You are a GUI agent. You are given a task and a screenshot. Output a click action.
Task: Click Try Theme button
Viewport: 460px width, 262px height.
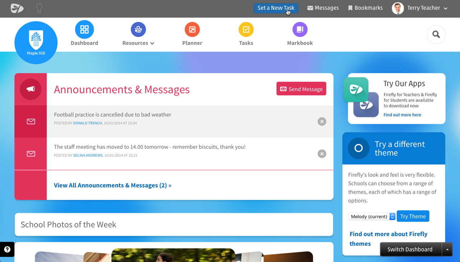click(x=413, y=216)
